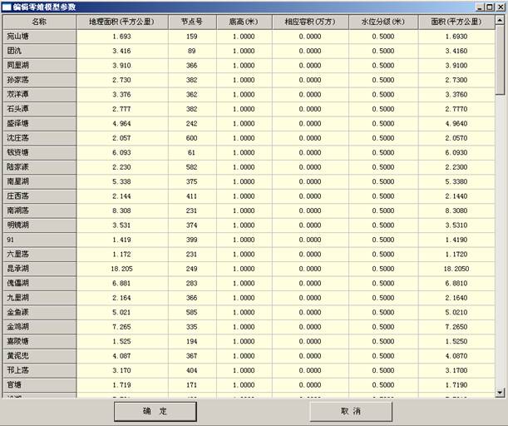Screen dimensions: 508x426
Task: Click the application icon in the title bar
Action: point(7,7)
